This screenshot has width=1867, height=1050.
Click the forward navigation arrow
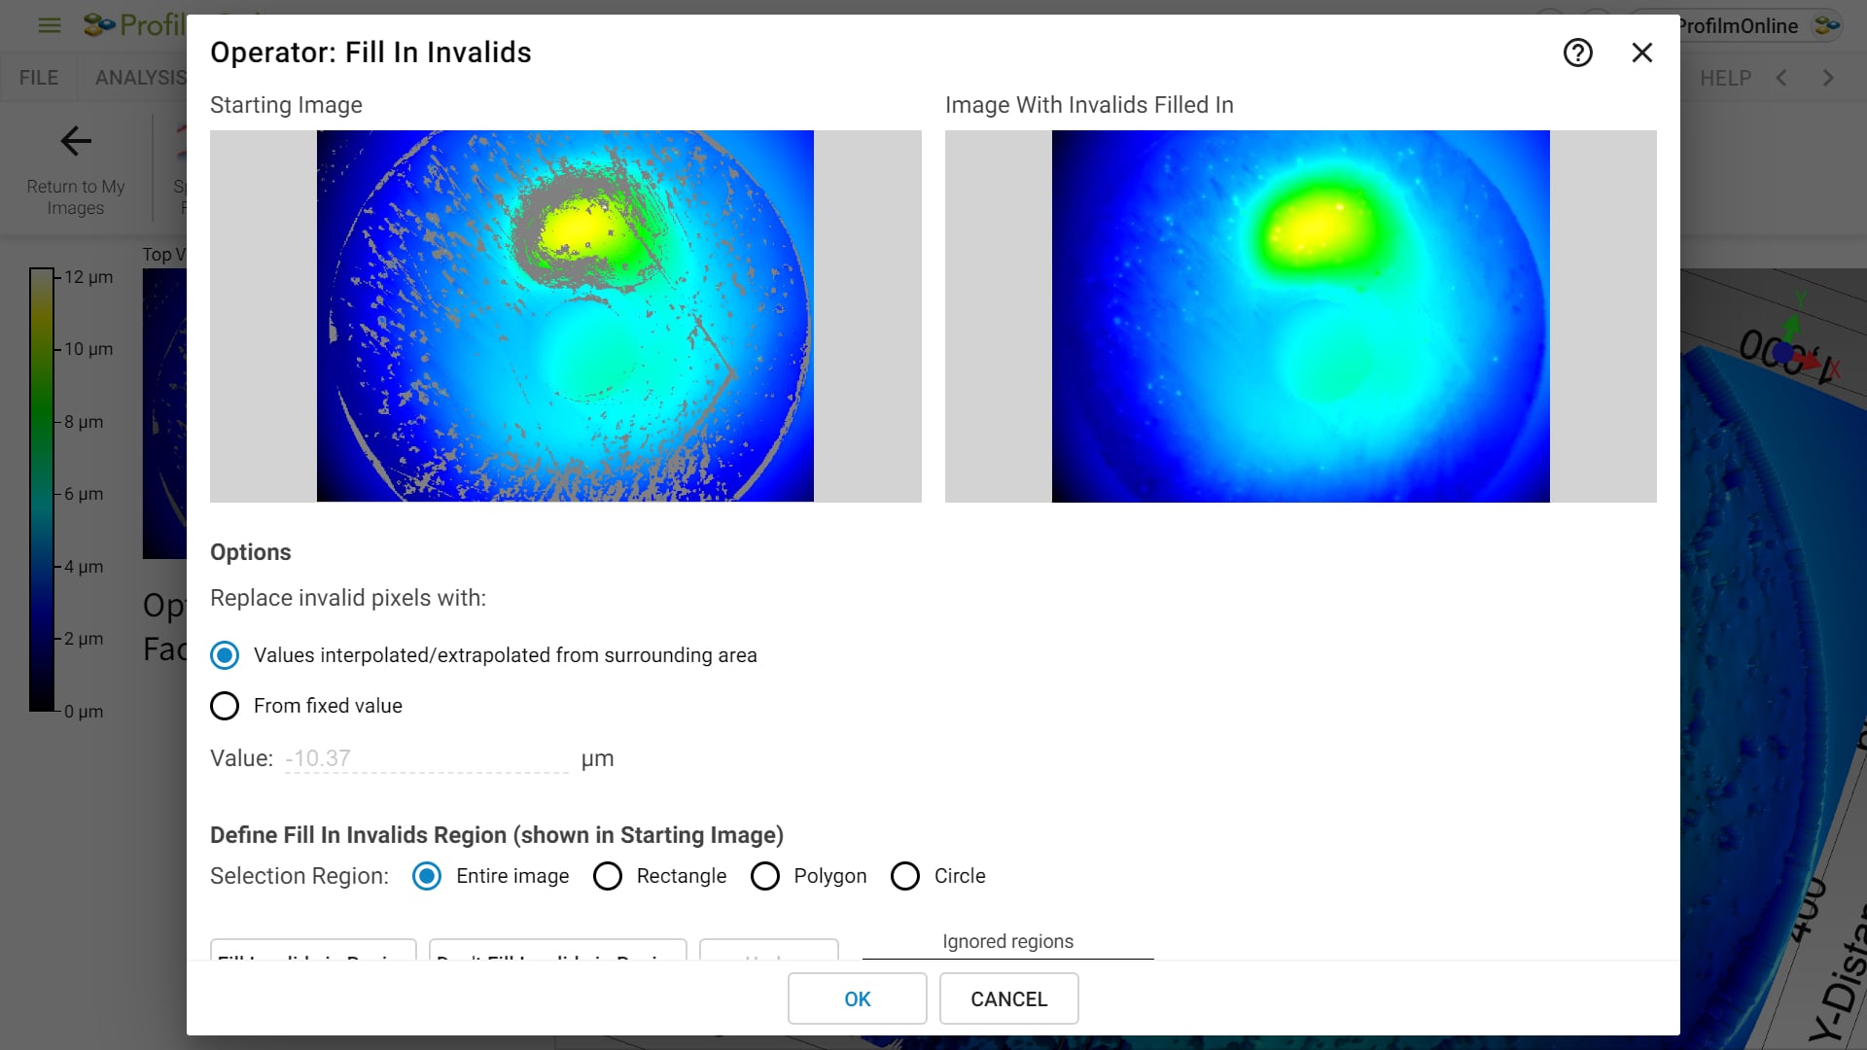(1826, 77)
